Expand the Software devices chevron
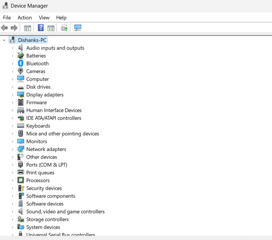The image size is (272, 240). coord(13,204)
